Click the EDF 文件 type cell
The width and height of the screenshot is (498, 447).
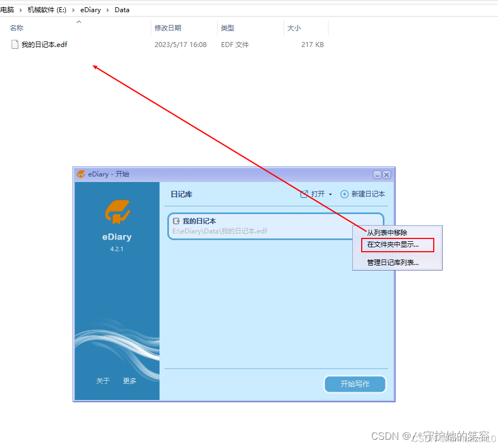point(235,45)
